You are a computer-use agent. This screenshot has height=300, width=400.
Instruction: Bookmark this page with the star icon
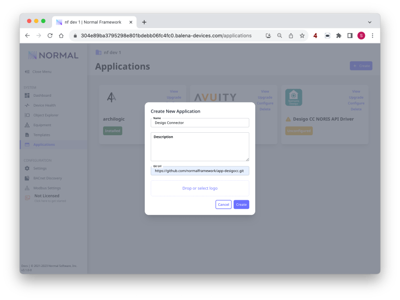302,36
